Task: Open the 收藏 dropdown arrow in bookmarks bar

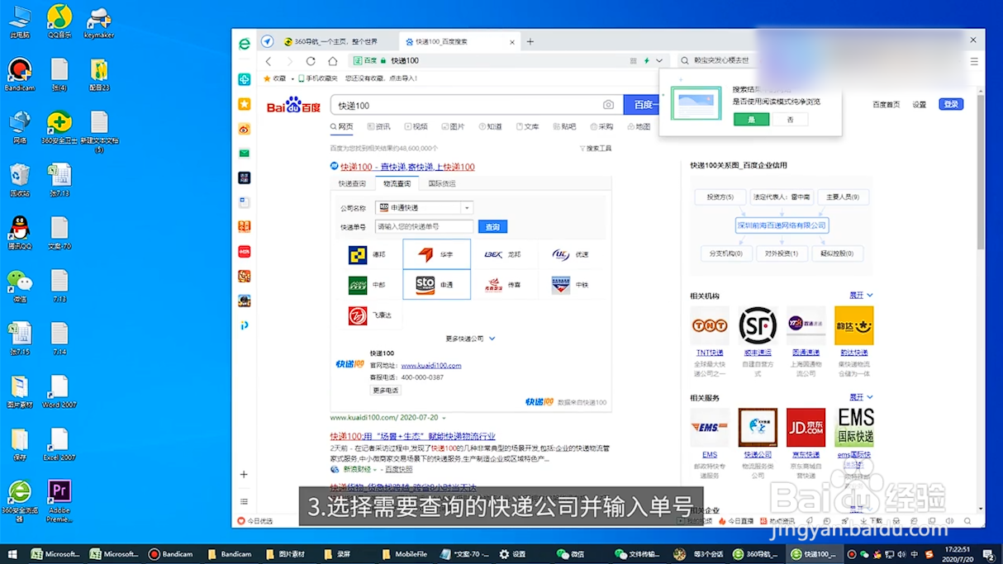Action: pyautogui.click(x=292, y=79)
